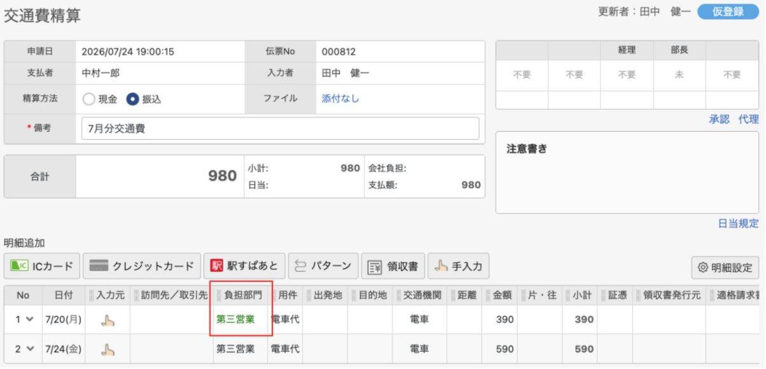
Task: Add a detail line from ICカード
Action: point(42,267)
